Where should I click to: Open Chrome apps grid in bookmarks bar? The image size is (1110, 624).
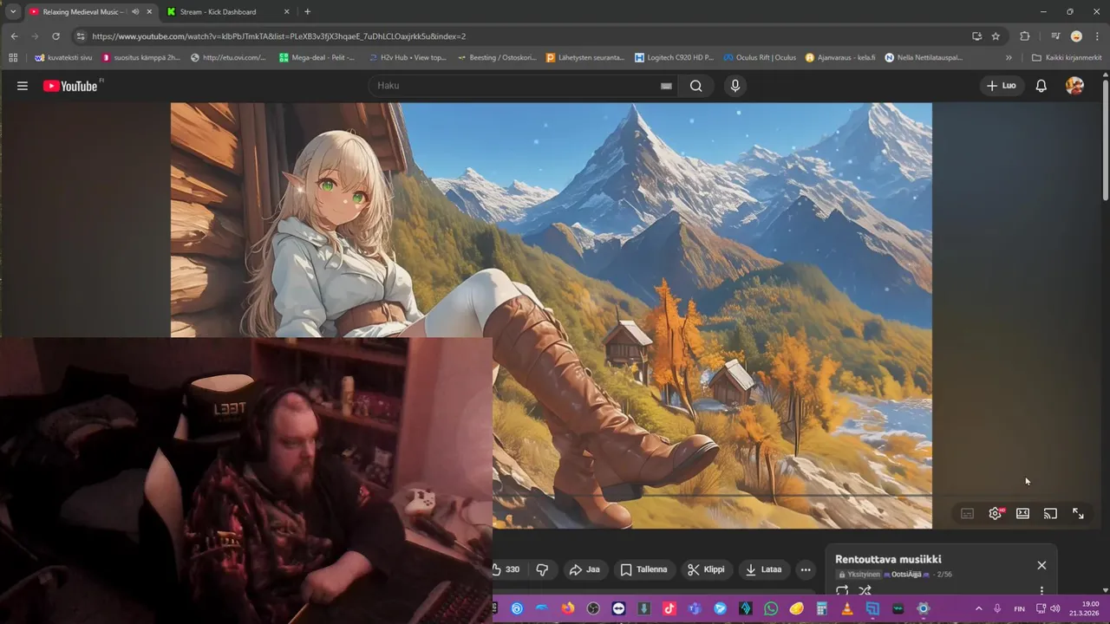pyautogui.click(x=12, y=58)
